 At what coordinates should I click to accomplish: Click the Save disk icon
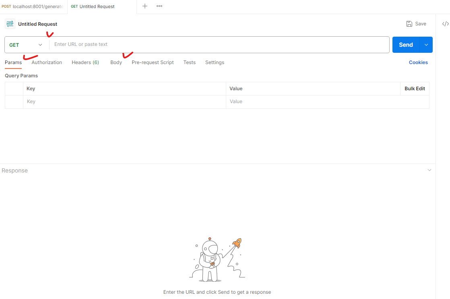pos(409,24)
